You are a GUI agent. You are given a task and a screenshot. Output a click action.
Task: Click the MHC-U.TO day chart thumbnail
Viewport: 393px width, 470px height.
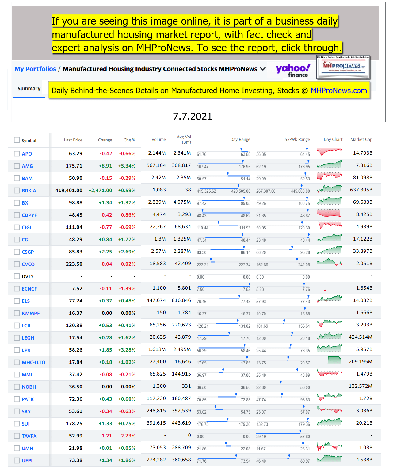point(329,360)
